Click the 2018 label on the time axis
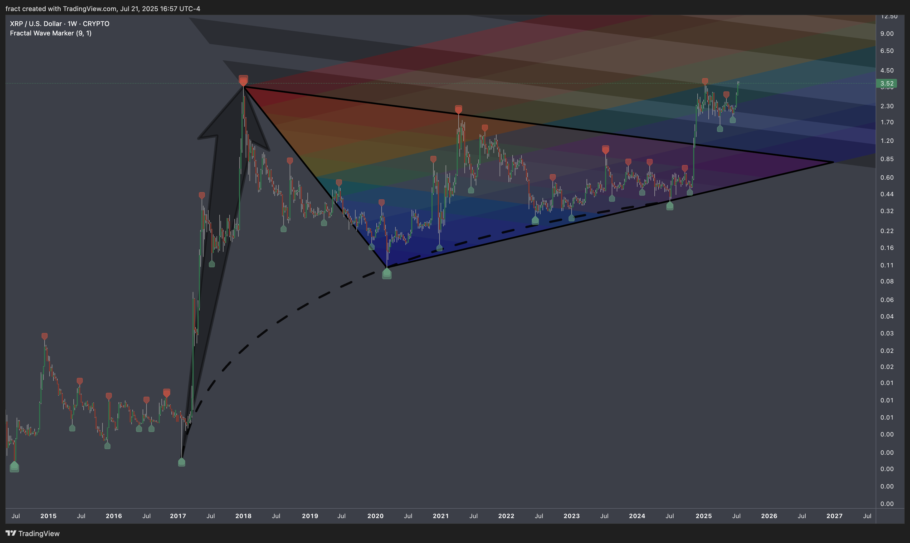Viewport: 910px width, 543px height. coord(243,516)
